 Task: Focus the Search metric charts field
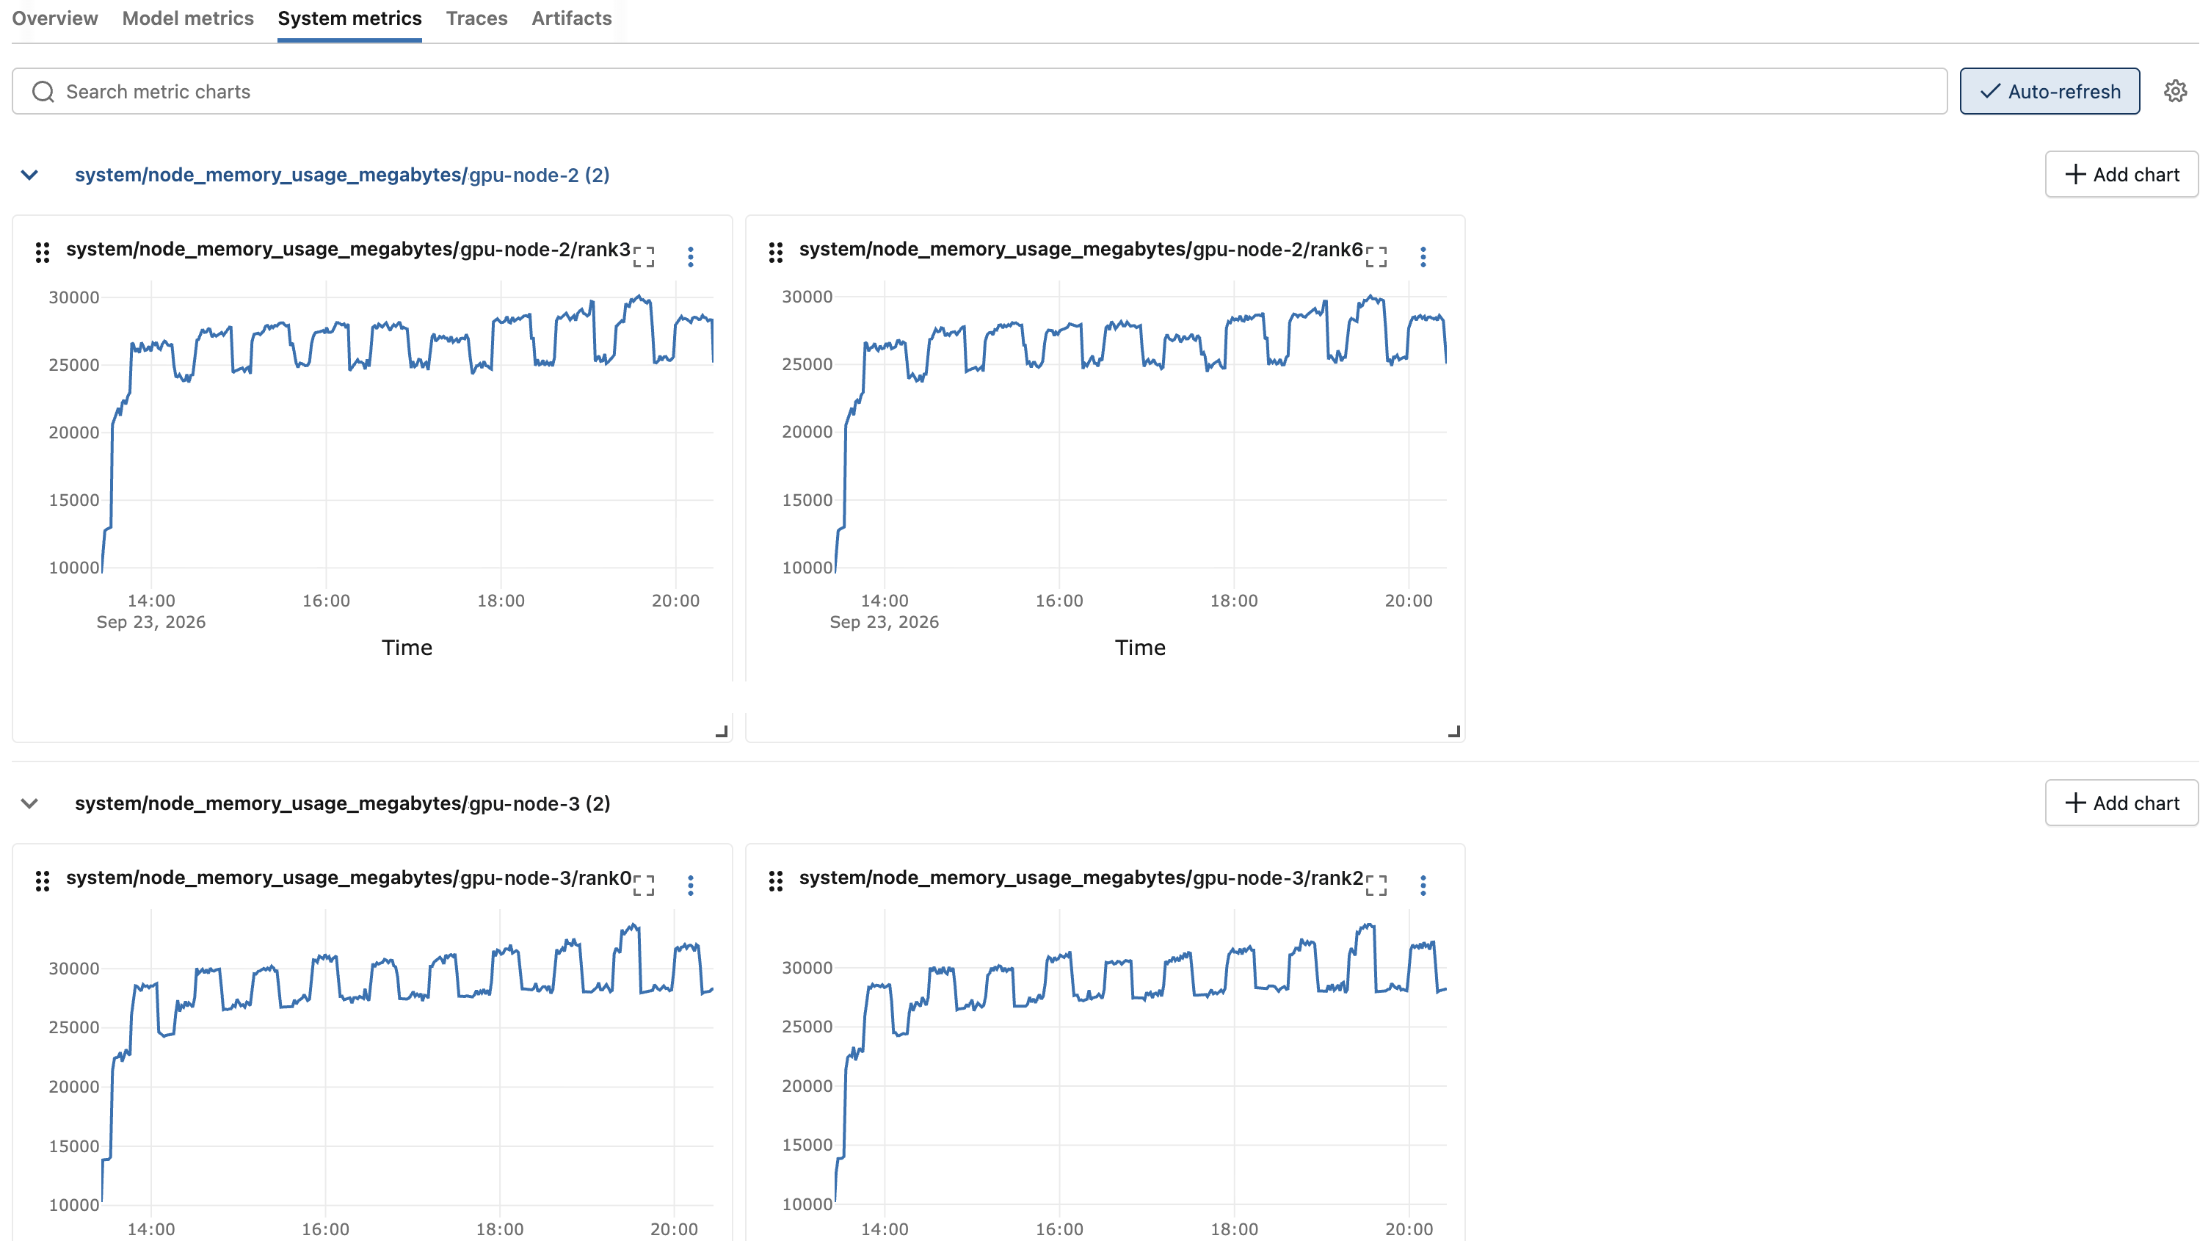pos(979,91)
